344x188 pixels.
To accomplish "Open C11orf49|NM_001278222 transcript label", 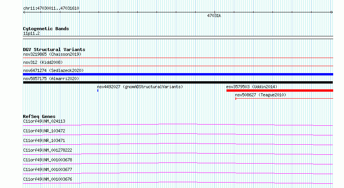I will (48, 150).
